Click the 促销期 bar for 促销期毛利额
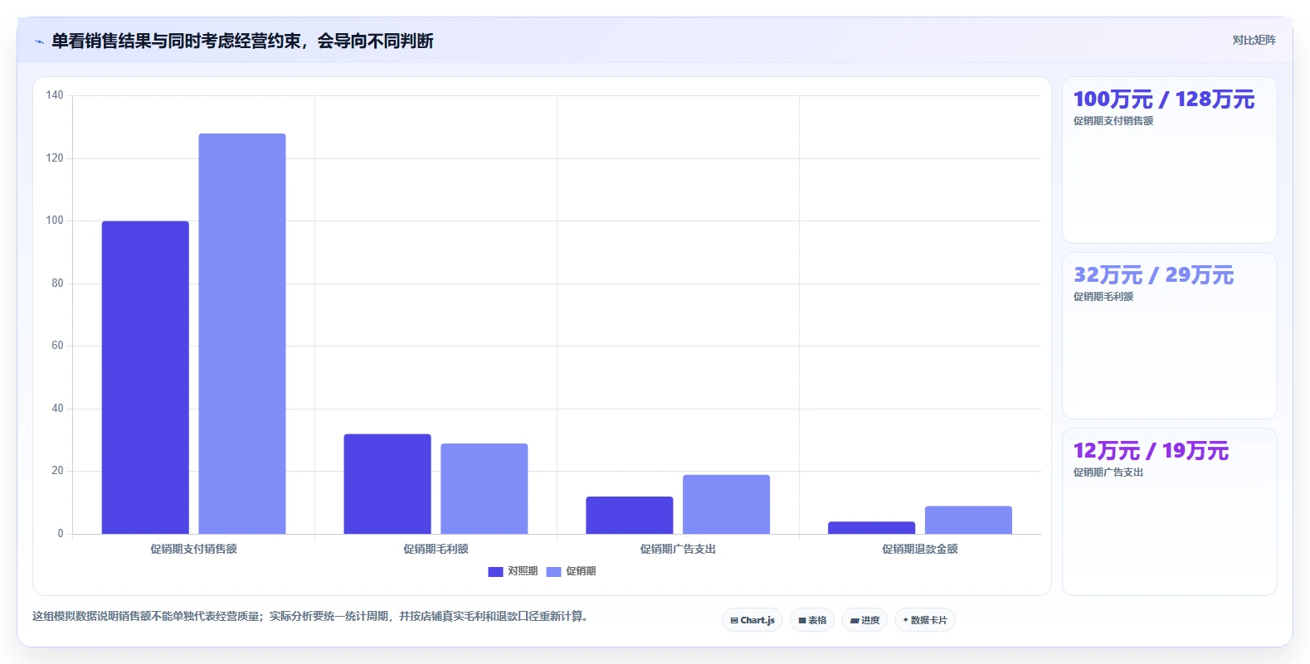1310x664 pixels. tap(485, 489)
